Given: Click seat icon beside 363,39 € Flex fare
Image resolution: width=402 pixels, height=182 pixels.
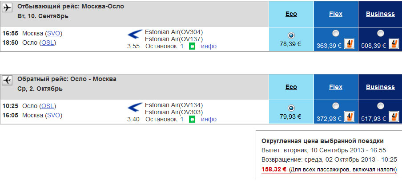Looking at the screenshot, I should 349,44.
